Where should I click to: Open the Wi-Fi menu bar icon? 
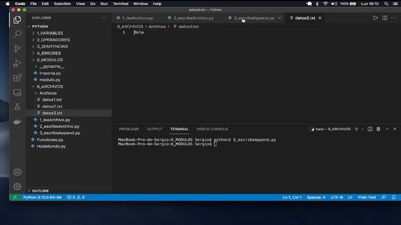tap(325, 4)
